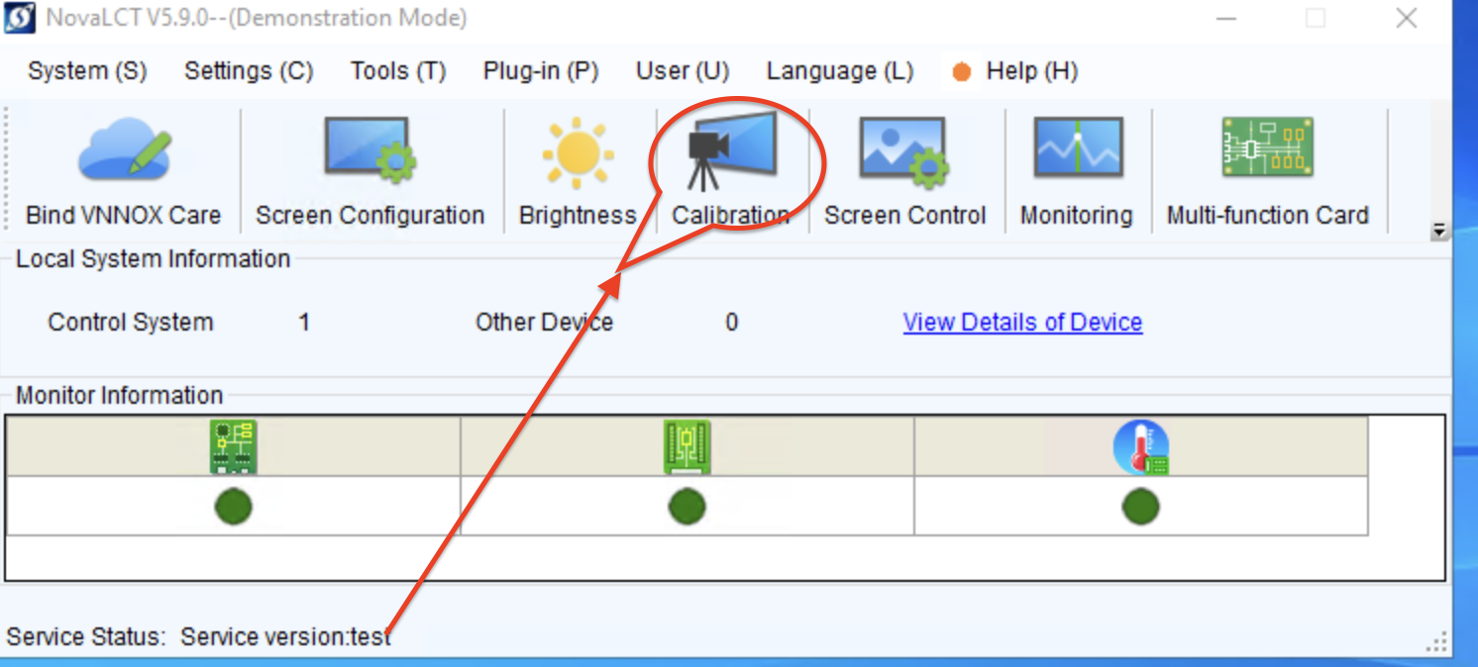Viewport: 1478px width, 667px height.
Task: Click the Local System Information heading
Action: coord(154,259)
